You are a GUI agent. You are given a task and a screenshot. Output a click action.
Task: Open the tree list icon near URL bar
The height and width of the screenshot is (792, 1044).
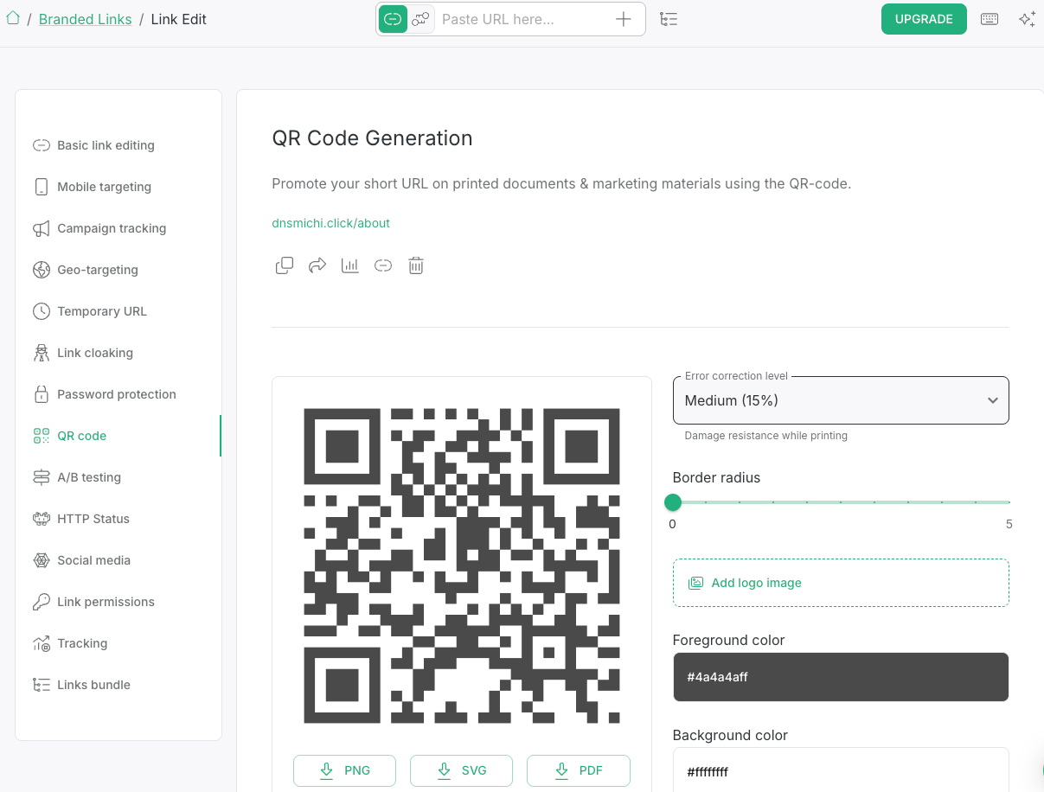pos(669,19)
